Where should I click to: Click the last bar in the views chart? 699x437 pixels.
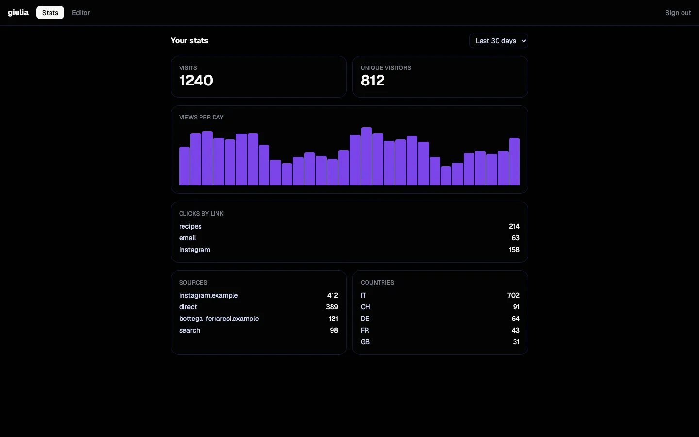515,162
